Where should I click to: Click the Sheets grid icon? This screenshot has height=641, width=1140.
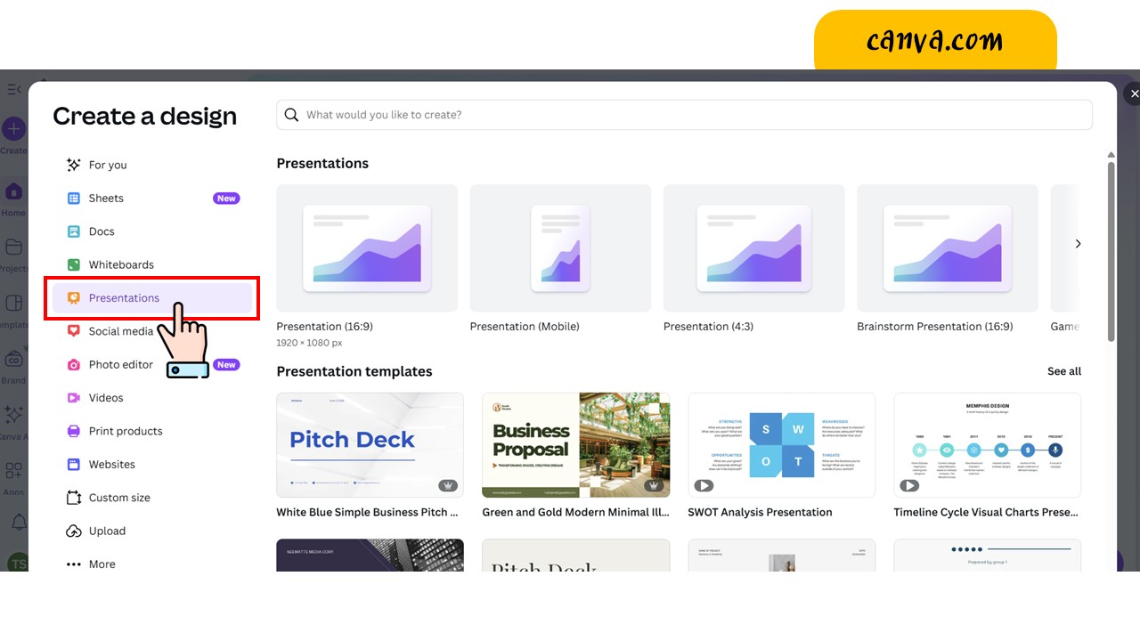click(x=74, y=199)
